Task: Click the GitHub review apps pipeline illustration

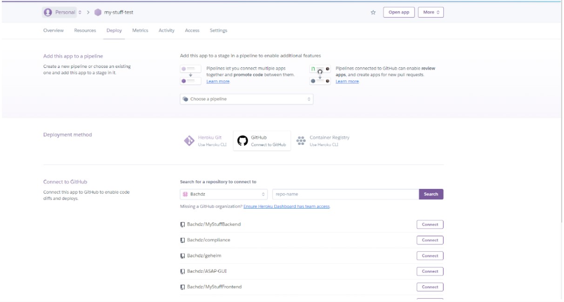Action: pyautogui.click(x=320, y=75)
